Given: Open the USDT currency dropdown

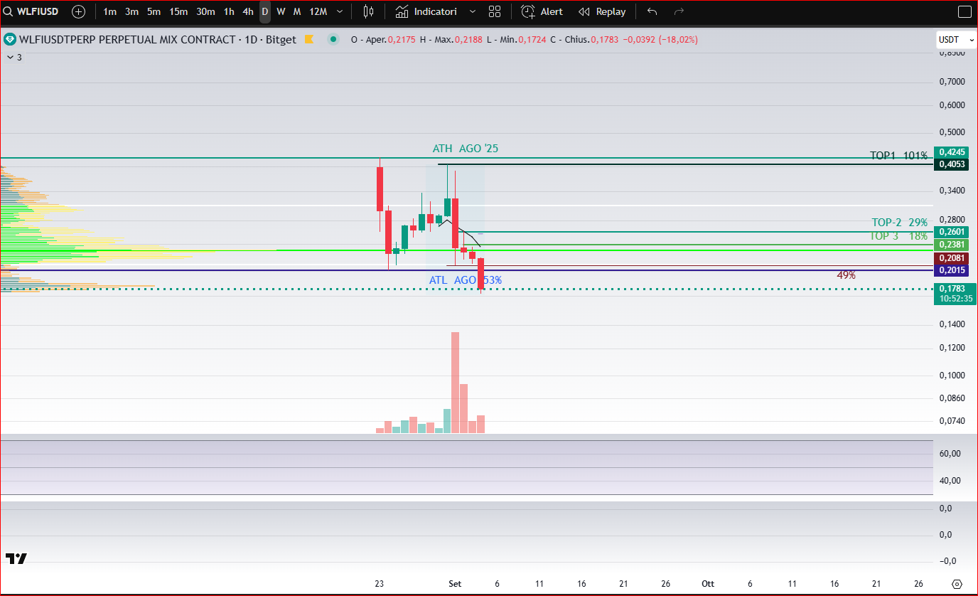Looking at the screenshot, I should pos(951,40).
